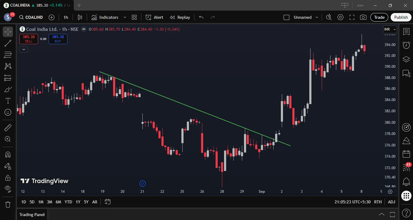Add symbol to compare with plus icon
The width and height of the screenshot is (413, 220).
tap(52, 17)
